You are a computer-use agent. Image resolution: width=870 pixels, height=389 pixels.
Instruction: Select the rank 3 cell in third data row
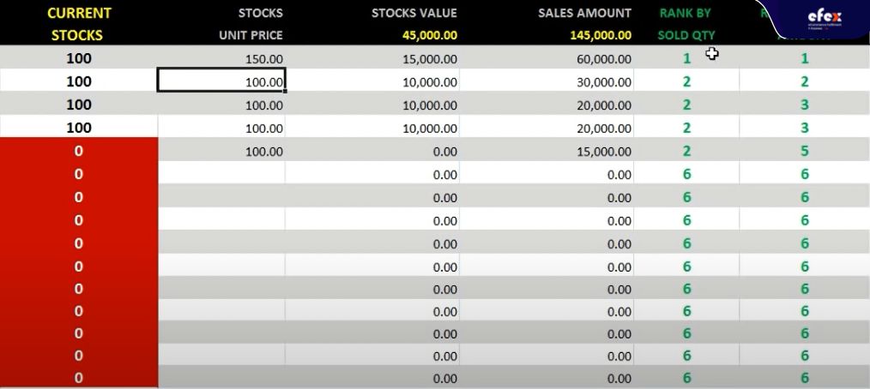[805, 105]
